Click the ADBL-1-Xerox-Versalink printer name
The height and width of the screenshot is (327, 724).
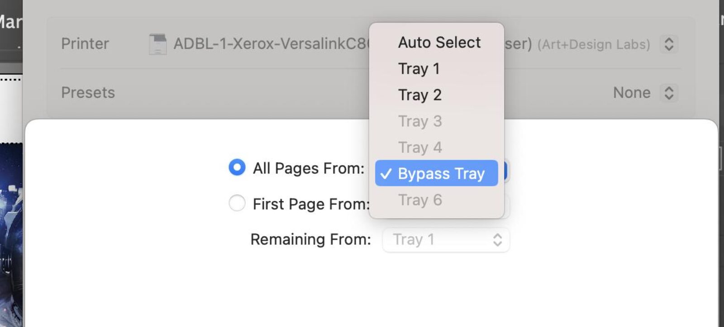point(271,44)
